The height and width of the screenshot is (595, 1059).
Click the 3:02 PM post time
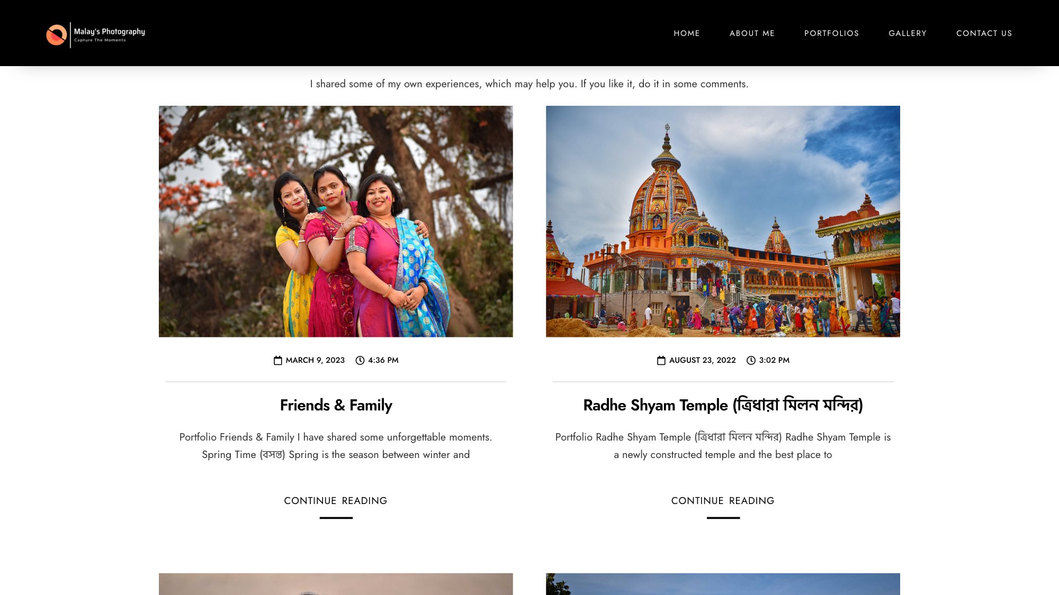point(774,360)
